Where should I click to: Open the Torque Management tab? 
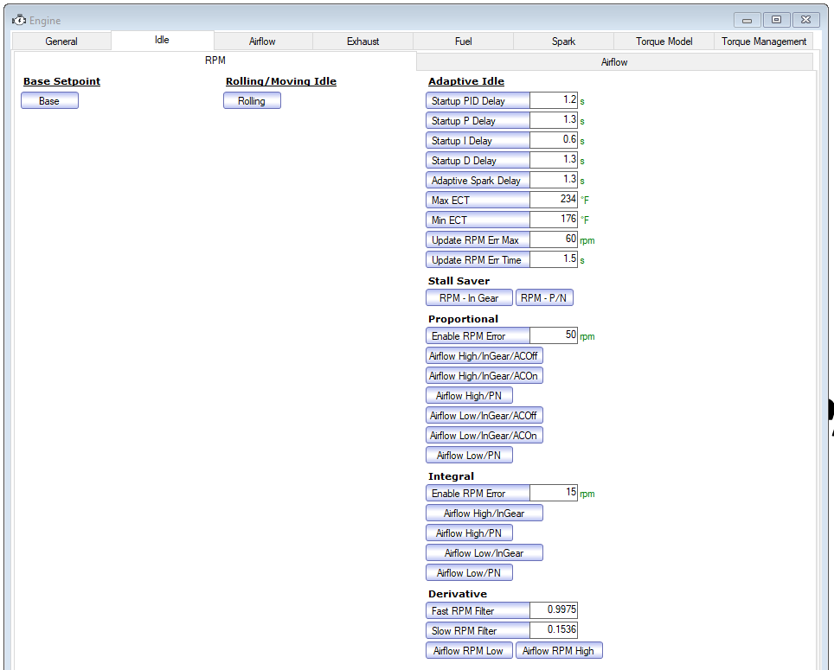764,41
